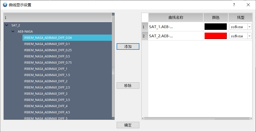Click the red color swatch for SAT_2 curve

[x=216, y=36]
